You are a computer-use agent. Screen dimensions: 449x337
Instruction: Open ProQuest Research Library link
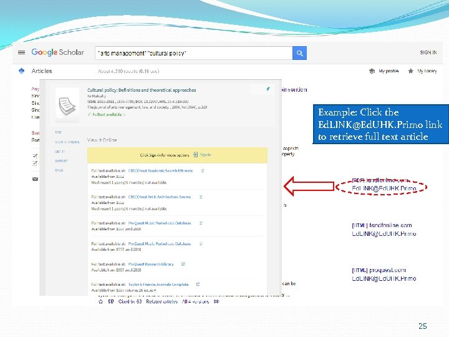(x=151, y=264)
